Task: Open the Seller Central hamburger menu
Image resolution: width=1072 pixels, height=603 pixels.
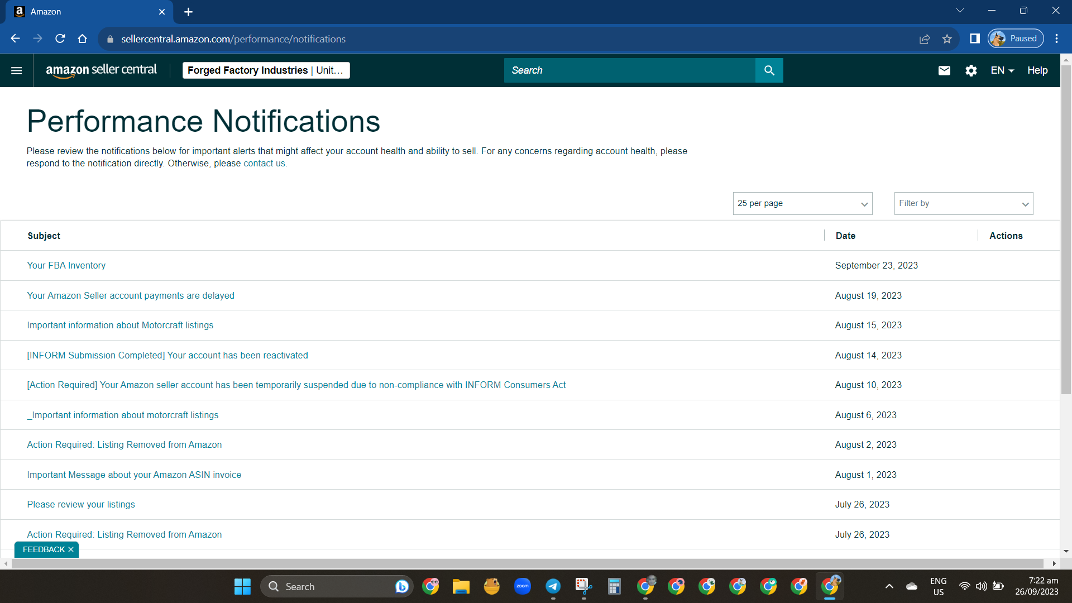Action: point(17,70)
